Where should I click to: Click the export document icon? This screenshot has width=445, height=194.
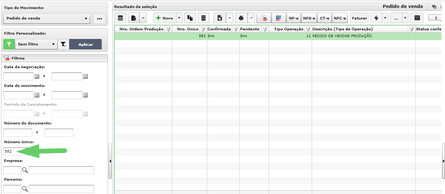point(134,18)
